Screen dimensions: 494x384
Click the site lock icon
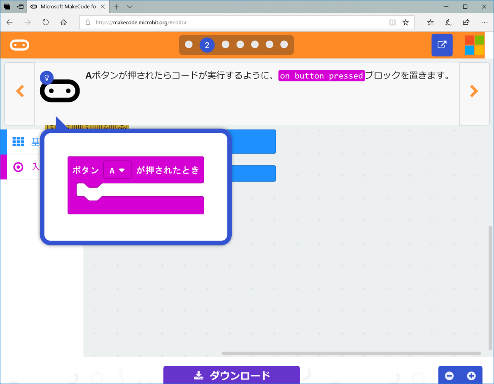click(x=88, y=22)
